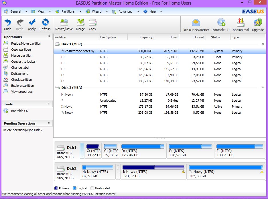Sort by the Capacity column header
Image resolution: width=268 pixels, height=199 pixels.
coord(141,37)
